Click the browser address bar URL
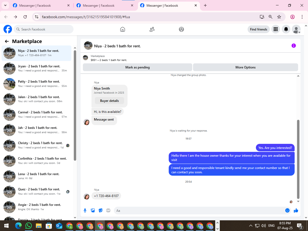Screen dimensions: 308x231 (86, 17)
